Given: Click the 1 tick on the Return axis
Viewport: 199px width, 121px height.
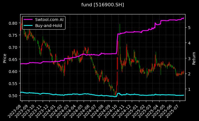Looking at the screenshot, I should 189,89.
